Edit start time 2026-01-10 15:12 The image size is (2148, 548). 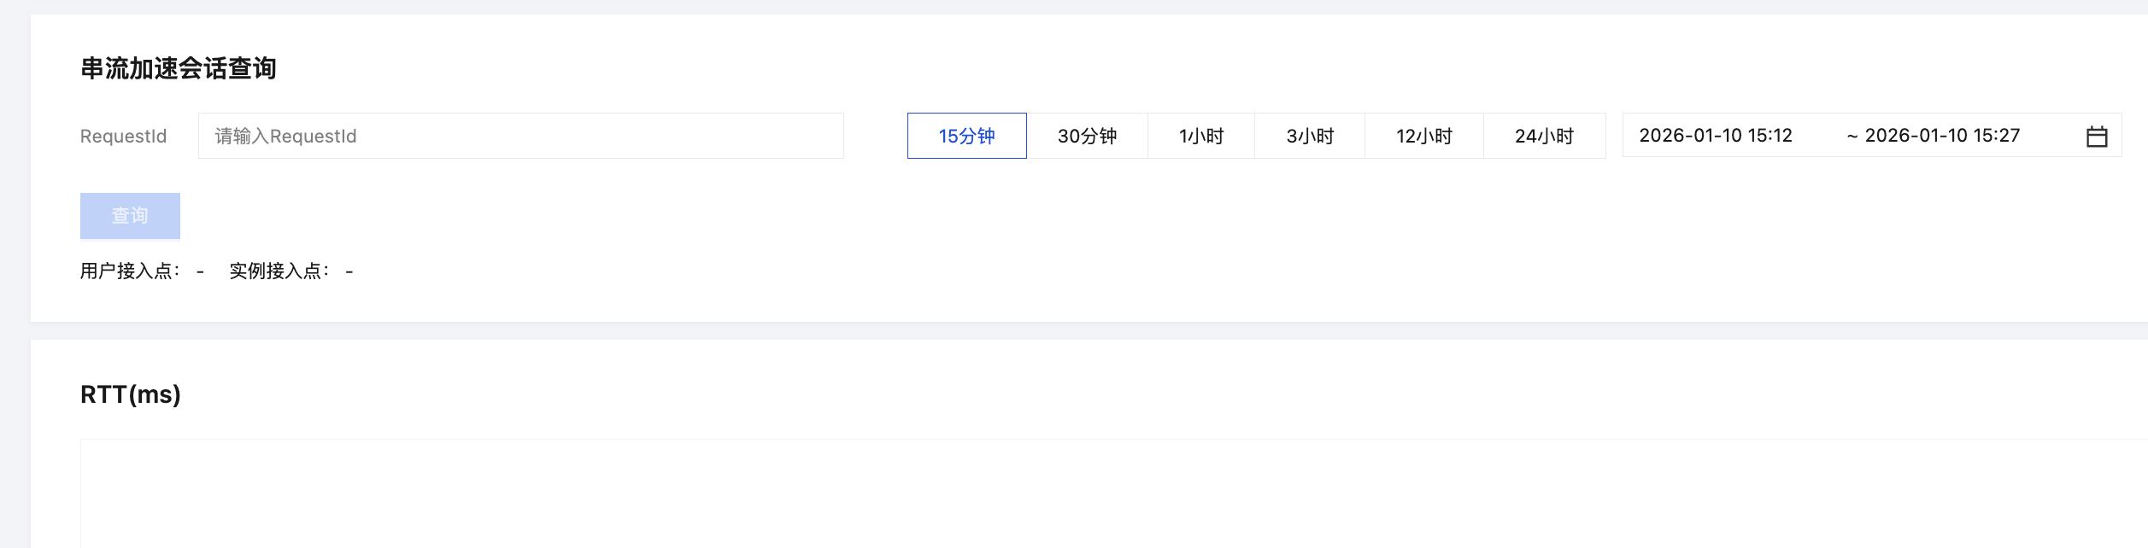point(1715,136)
